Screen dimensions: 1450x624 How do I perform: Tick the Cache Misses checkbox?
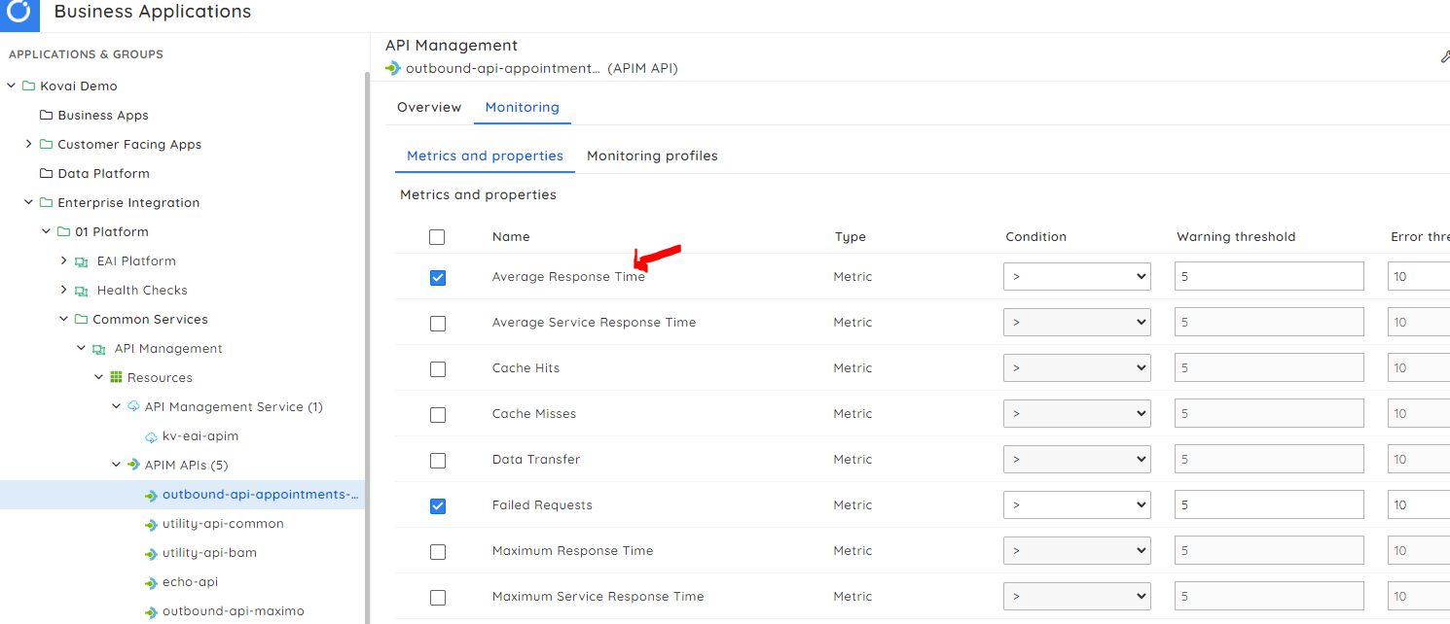point(438,414)
